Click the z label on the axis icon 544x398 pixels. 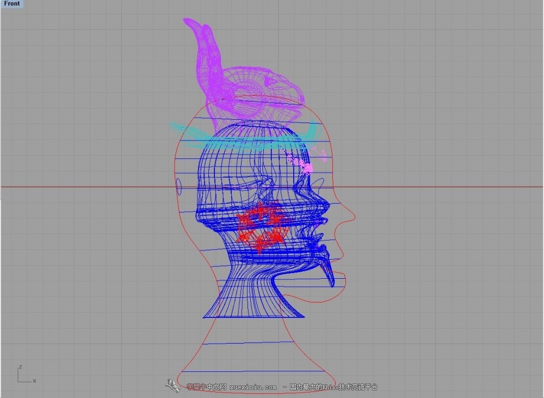click(21, 367)
